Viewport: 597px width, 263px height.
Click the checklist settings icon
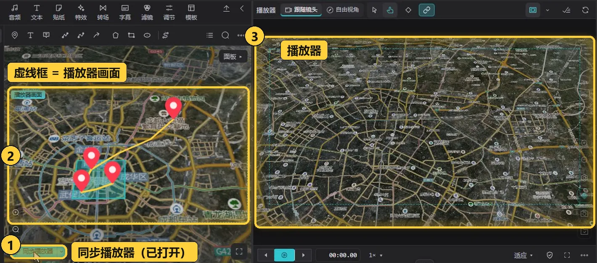(566, 10)
